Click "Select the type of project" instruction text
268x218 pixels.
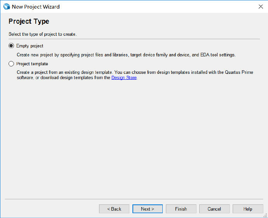coord(43,34)
